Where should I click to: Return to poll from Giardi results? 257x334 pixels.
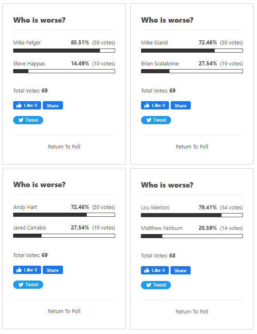tap(192, 147)
